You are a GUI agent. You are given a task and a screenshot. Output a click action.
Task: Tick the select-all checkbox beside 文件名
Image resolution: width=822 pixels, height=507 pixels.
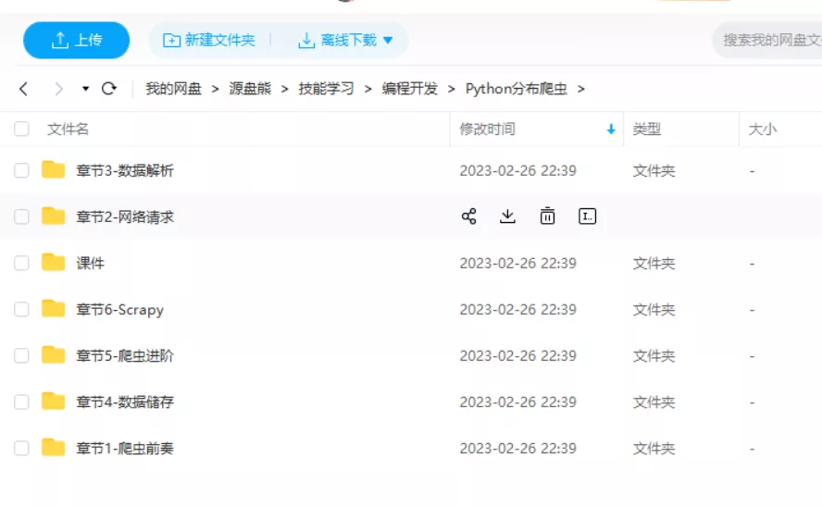pos(21,130)
